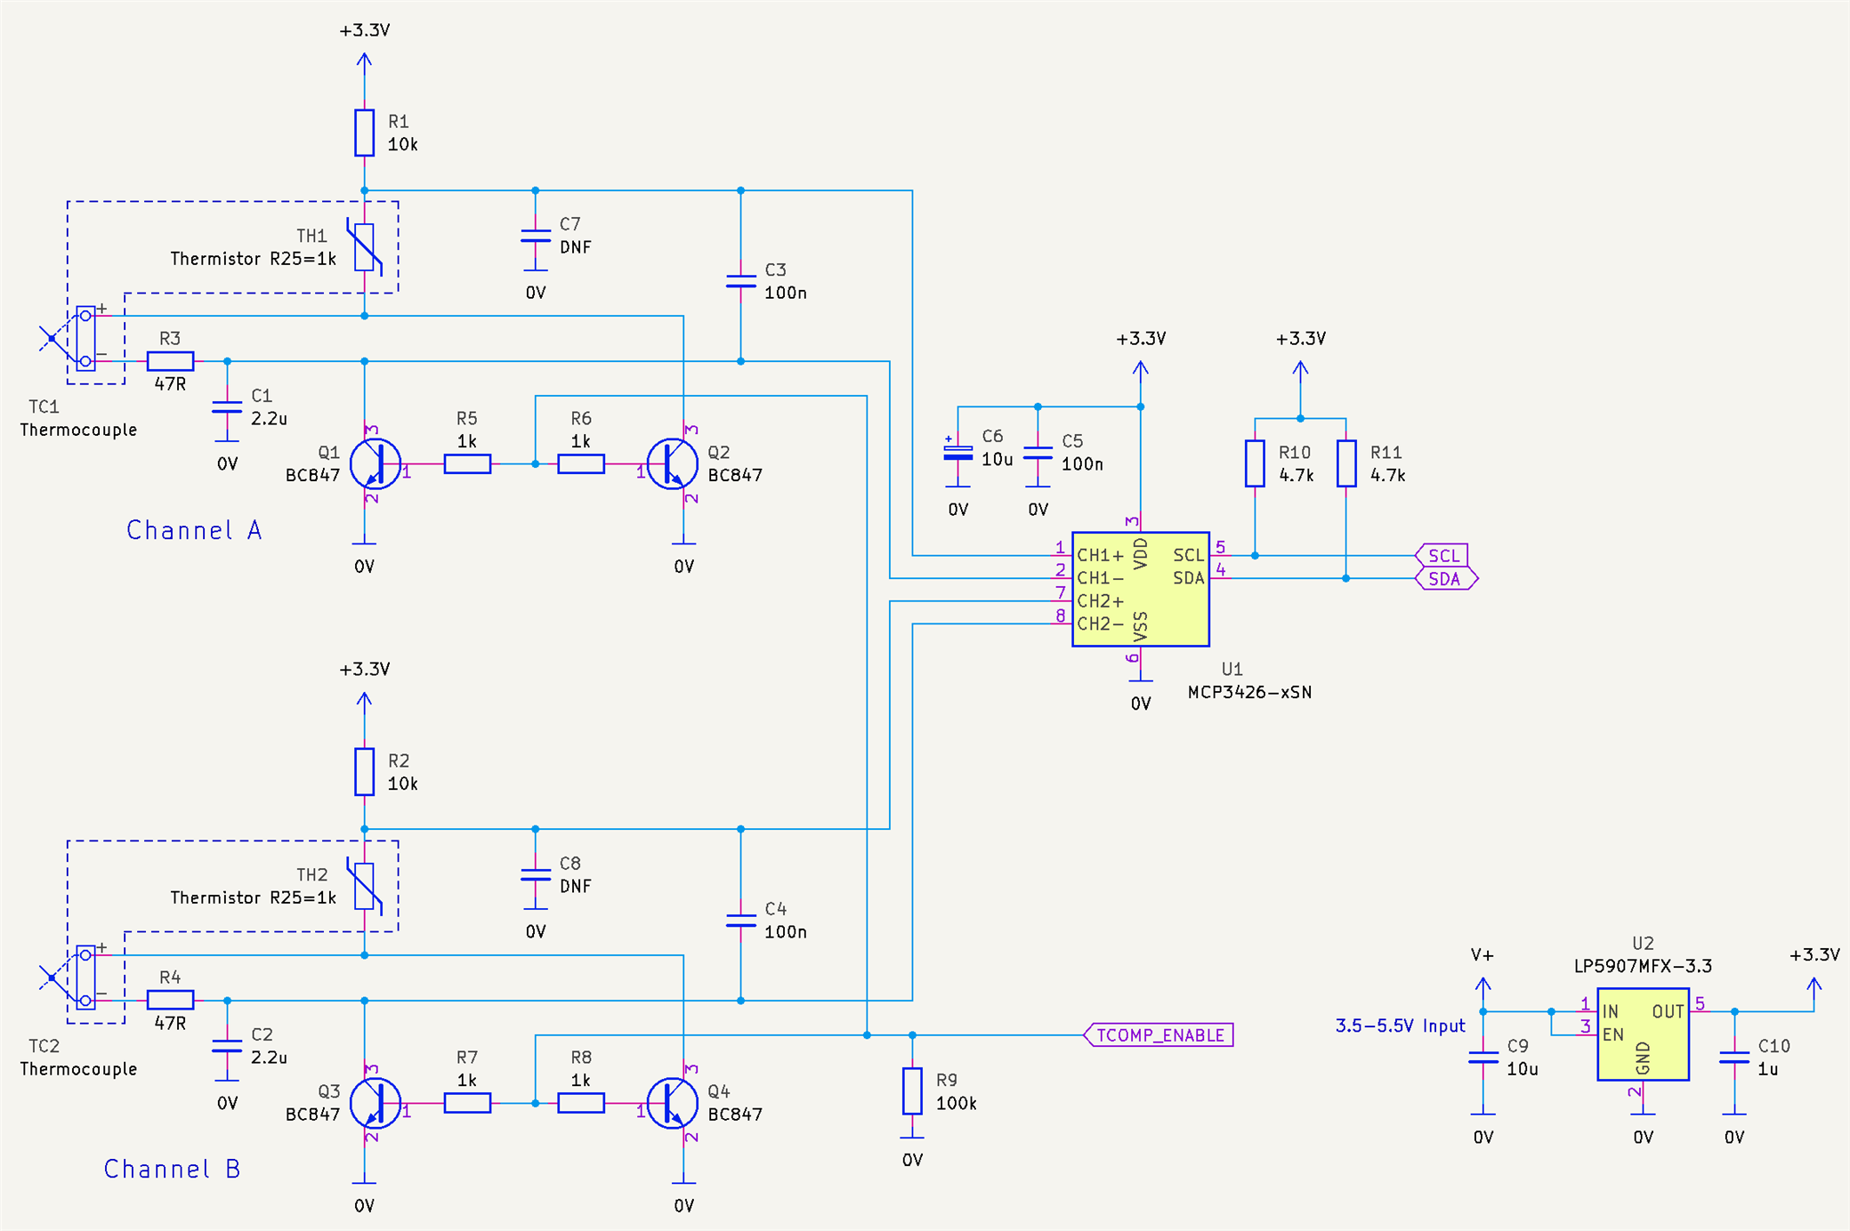1850x1231 pixels.
Task: Select the U1 MCP3426 ADC chip
Action: 1140,589
